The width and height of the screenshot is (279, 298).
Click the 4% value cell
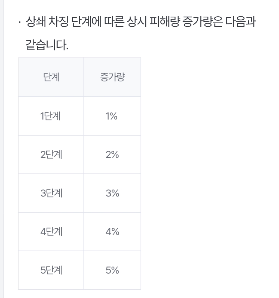112,232
